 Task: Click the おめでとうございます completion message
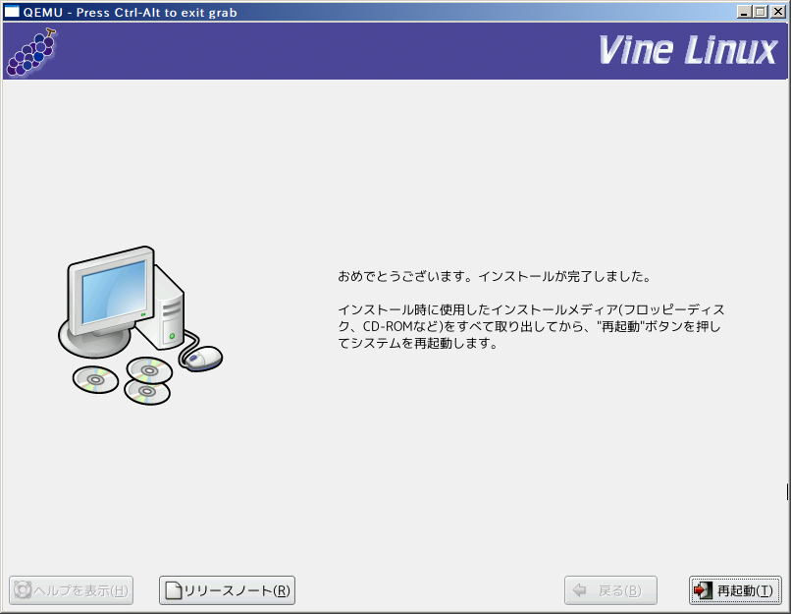coord(495,277)
